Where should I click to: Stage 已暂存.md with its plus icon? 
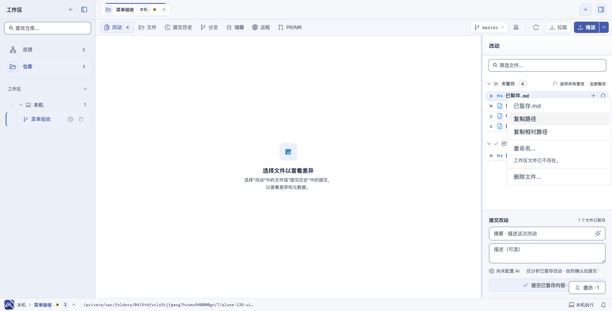tap(593, 96)
